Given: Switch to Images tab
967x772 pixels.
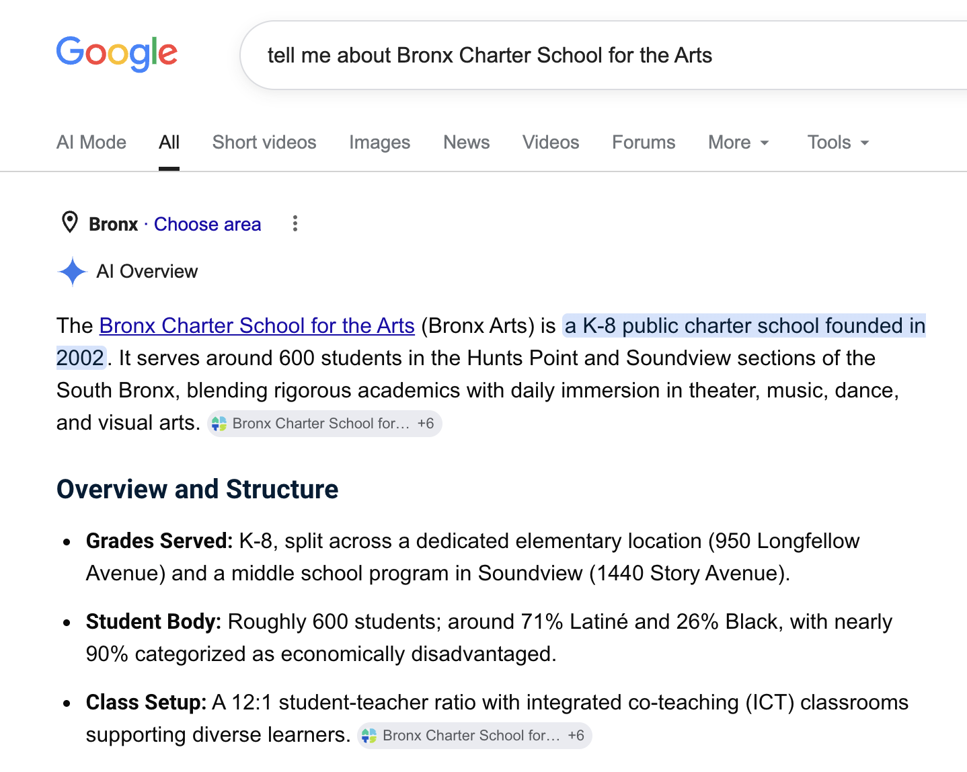Looking at the screenshot, I should (x=379, y=143).
